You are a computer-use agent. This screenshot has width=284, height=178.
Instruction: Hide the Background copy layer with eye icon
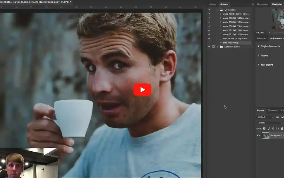258,136
